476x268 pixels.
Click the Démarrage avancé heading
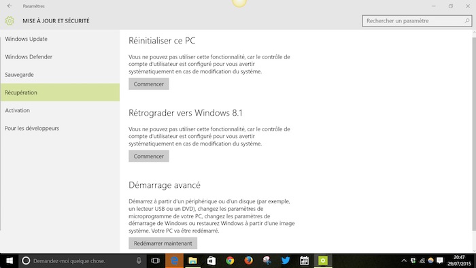click(x=165, y=185)
